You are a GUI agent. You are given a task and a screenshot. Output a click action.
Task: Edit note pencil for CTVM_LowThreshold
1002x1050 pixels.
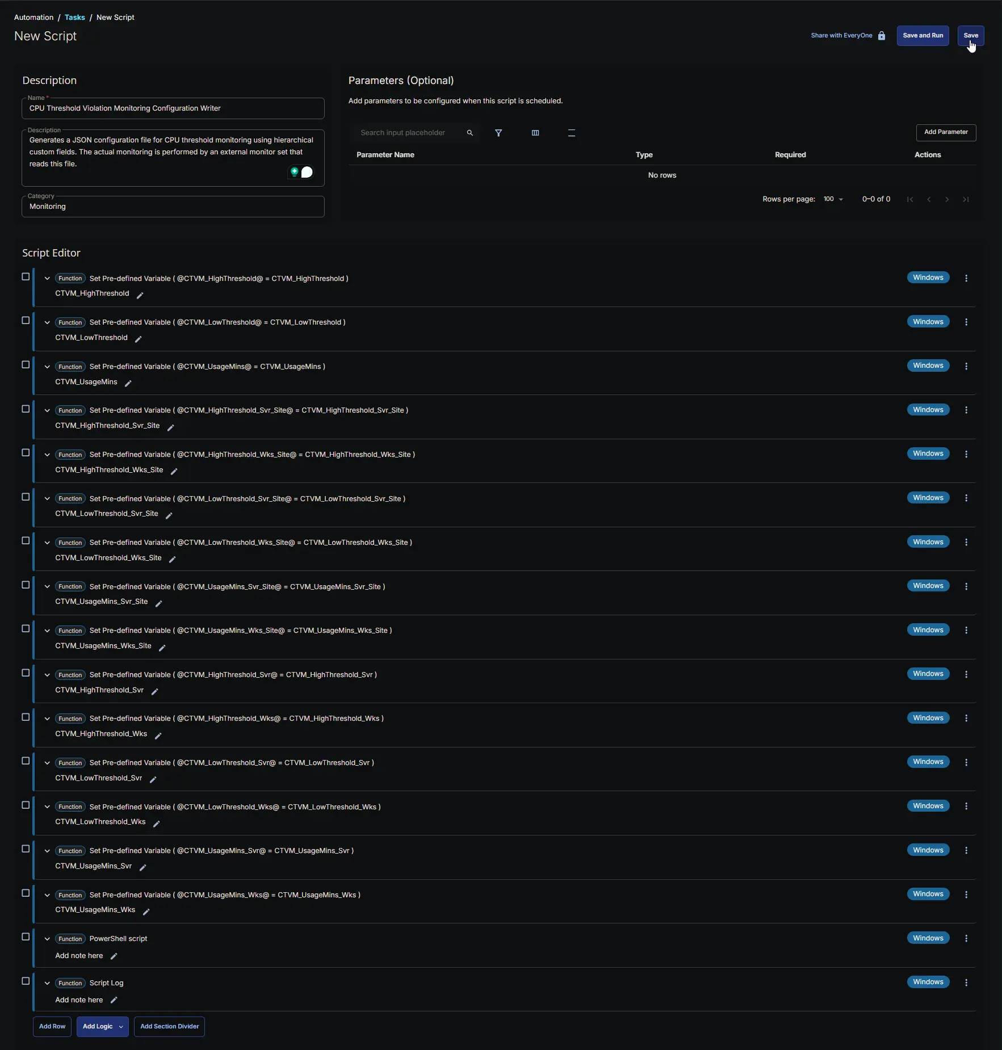(x=139, y=339)
